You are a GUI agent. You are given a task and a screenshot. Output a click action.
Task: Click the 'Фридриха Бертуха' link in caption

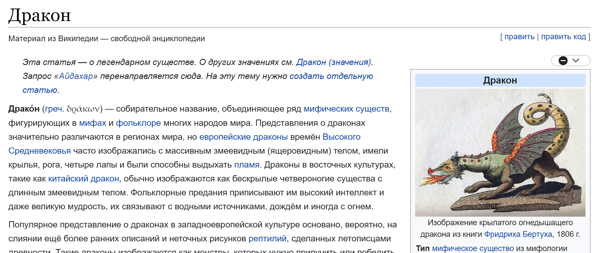(x=518, y=234)
